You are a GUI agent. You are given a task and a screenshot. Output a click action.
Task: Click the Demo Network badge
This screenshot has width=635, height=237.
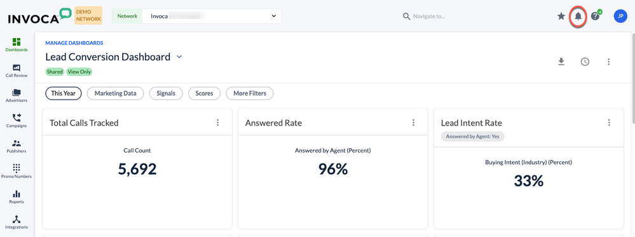coord(88,16)
